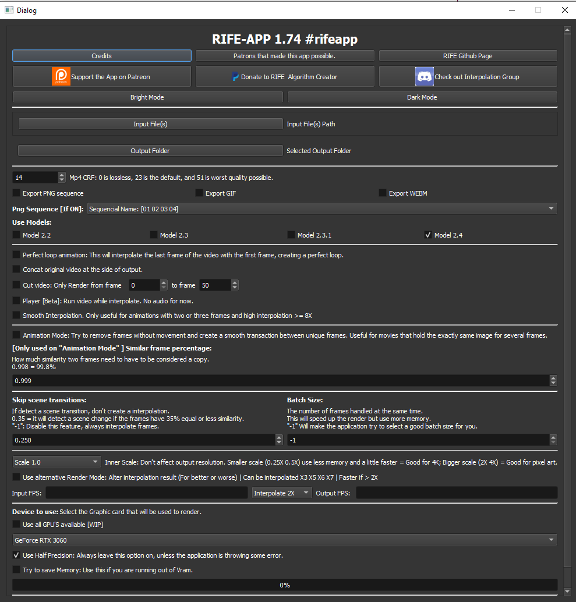This screenshot has width=576, height=602.
Task: Click Donate to RIFE Algorithm Creator button
Action: [x=285, y=76]
